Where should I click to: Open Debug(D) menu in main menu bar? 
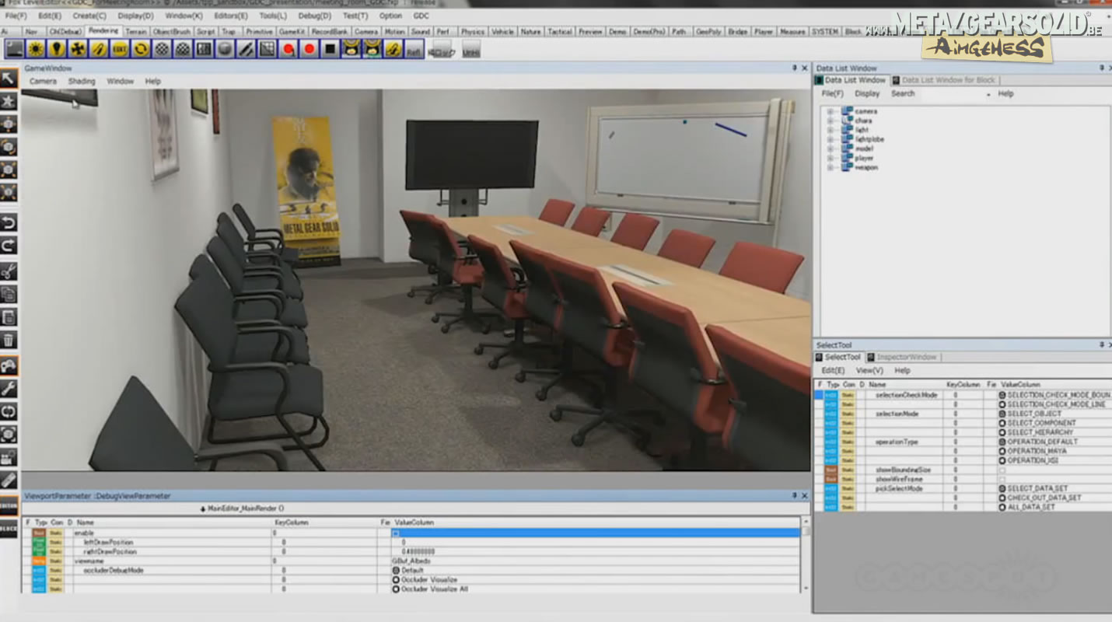click(314, 16)
